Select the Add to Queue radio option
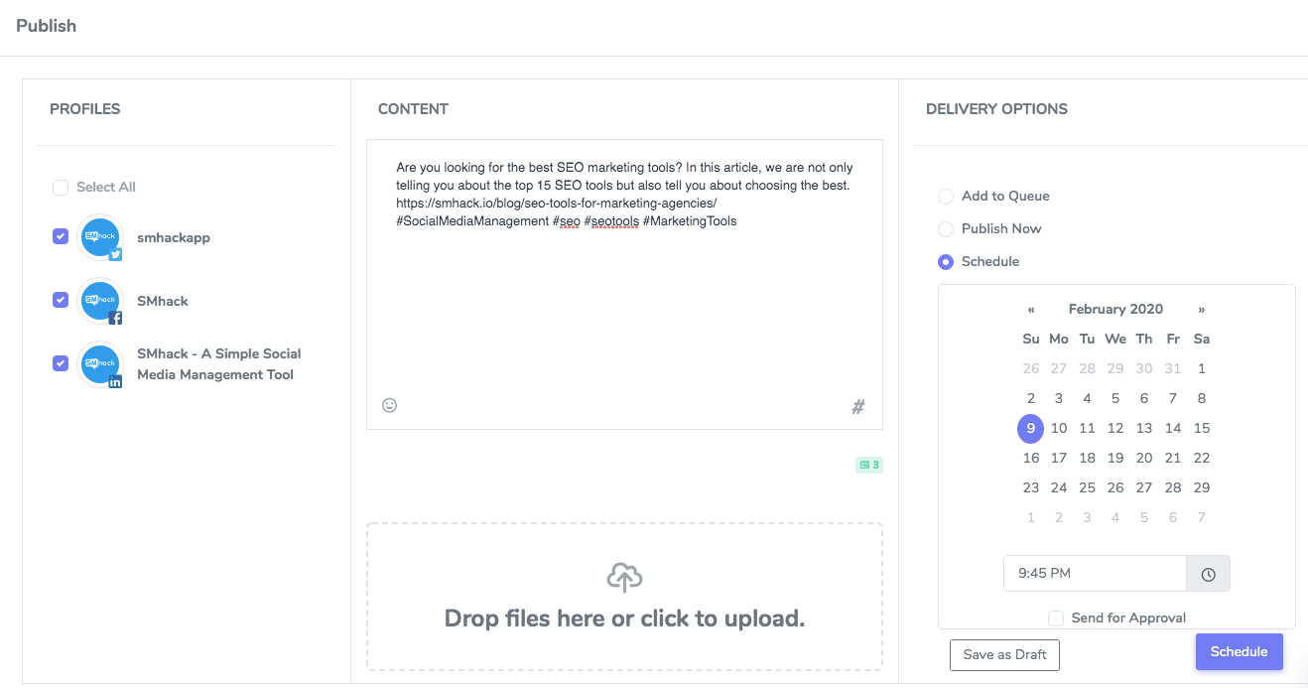This screenshot has height=688, width=1308. tap(946, 197)
